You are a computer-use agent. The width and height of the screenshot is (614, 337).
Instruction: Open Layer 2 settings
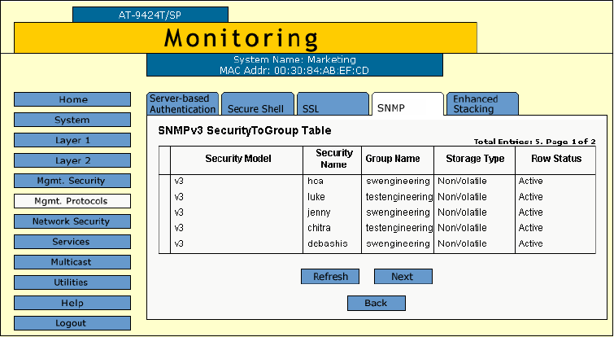[72, 160]
